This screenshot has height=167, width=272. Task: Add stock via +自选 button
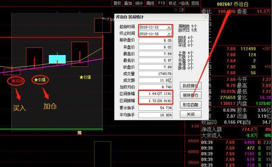tap(184, 3)
